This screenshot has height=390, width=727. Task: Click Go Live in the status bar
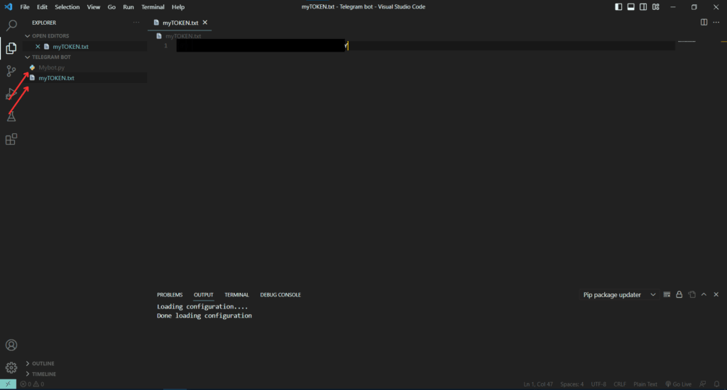coord(678,384)
